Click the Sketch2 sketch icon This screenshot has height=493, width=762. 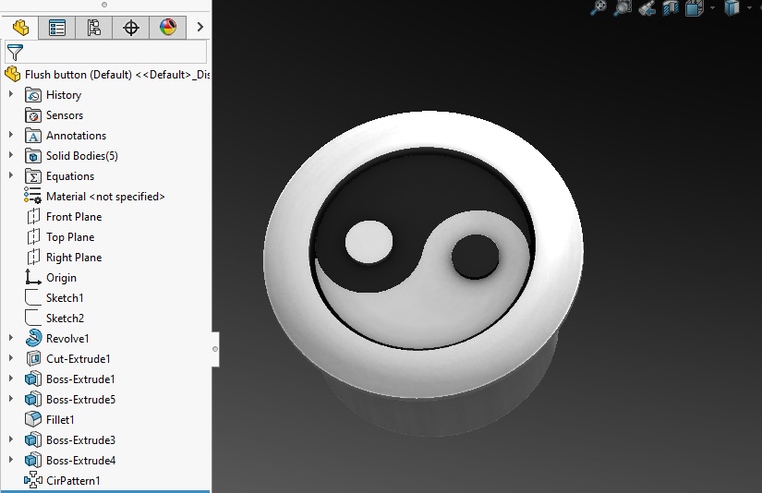tap(32, 318)
